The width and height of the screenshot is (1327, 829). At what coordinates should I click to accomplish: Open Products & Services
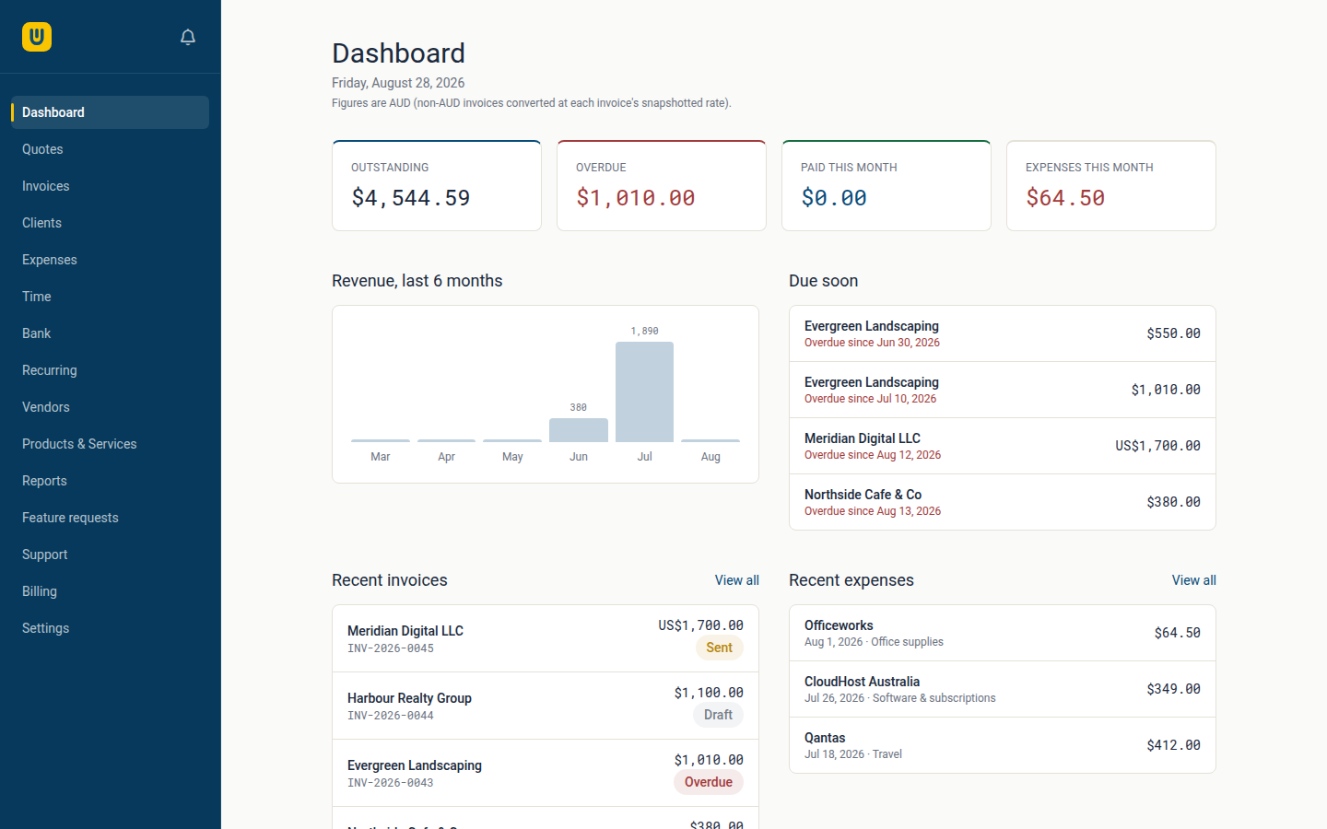pyautogui.click(x=110, y=444)
